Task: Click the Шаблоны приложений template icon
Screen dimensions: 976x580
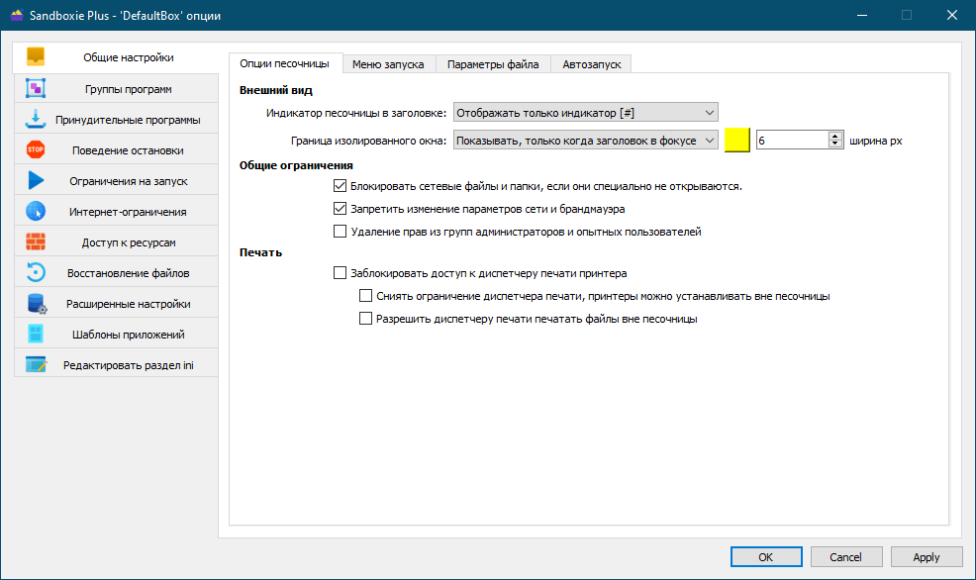Action: [36, 334]
